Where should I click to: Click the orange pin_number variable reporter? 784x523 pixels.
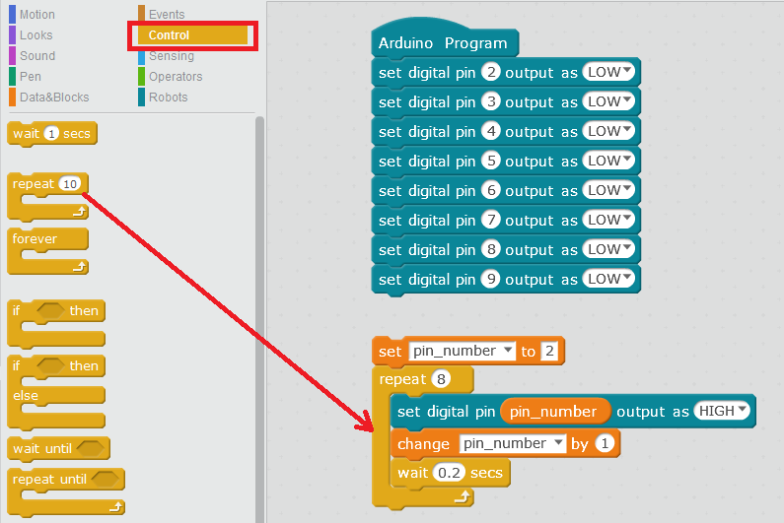pyautogui.click(x=555, y=412)
